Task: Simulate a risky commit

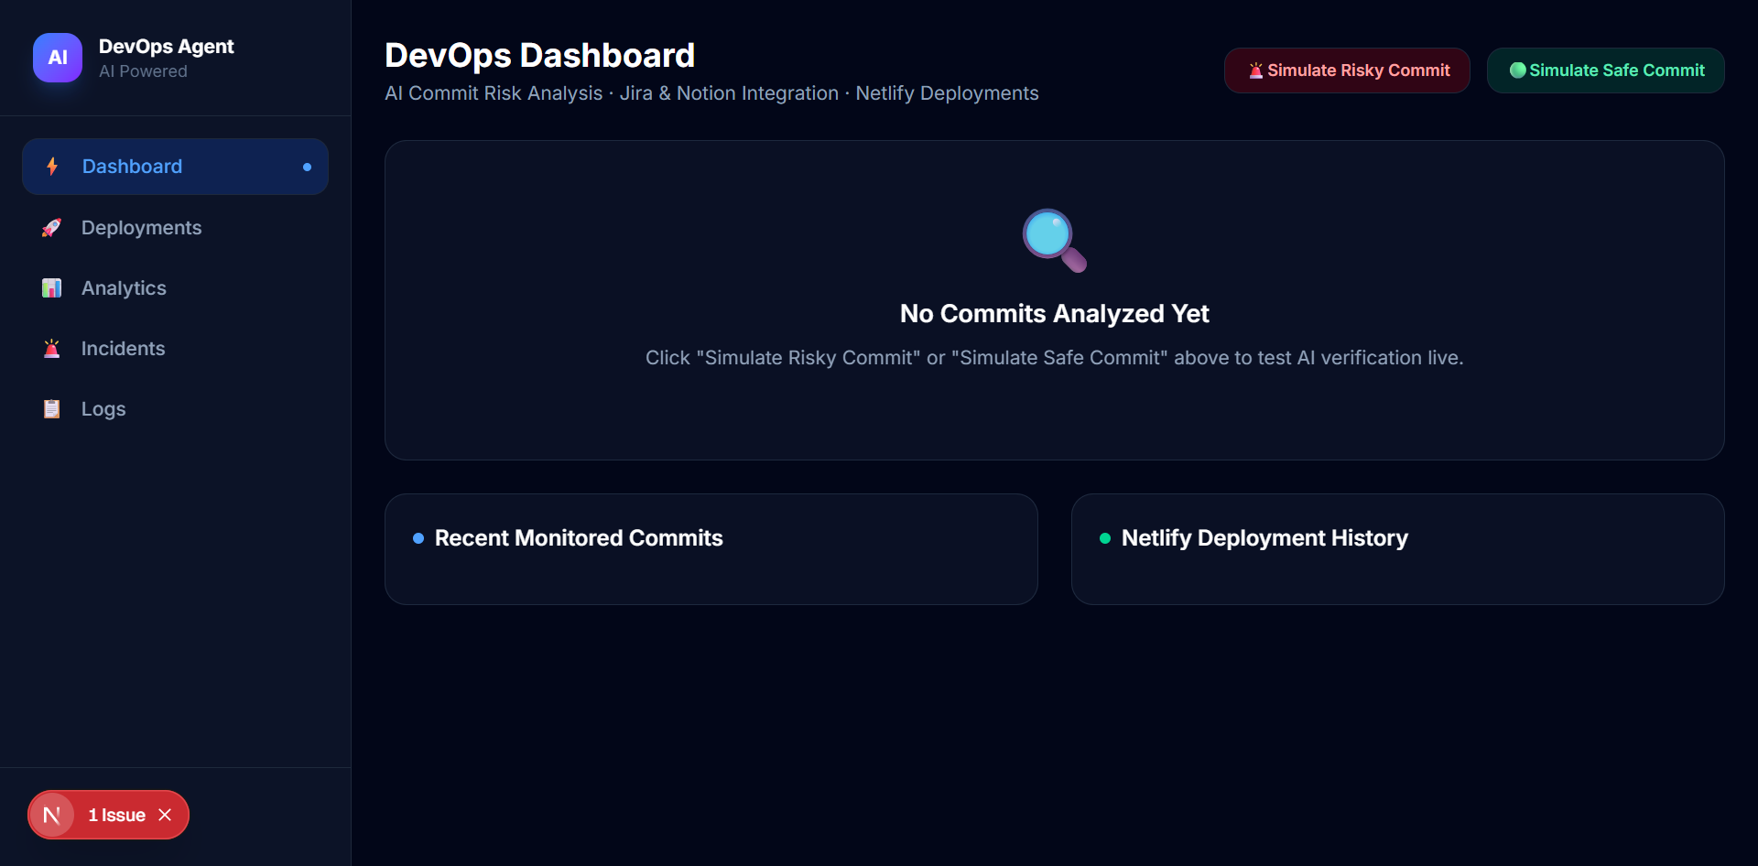Action: pos(1347,70)
